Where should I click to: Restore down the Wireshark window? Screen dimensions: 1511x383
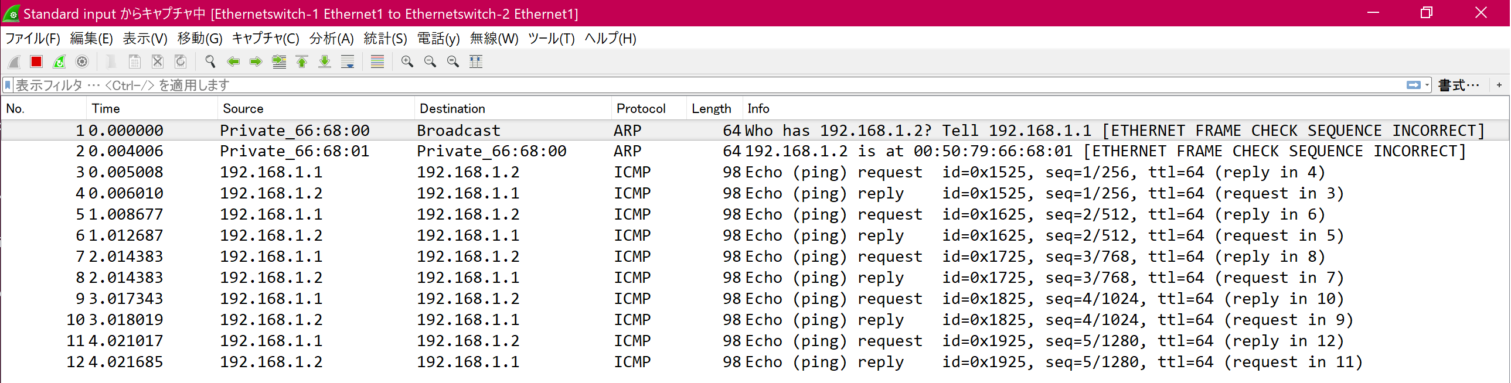pos(1427,13)
